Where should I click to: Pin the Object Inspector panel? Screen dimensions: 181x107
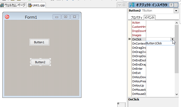tap(171, 5)
